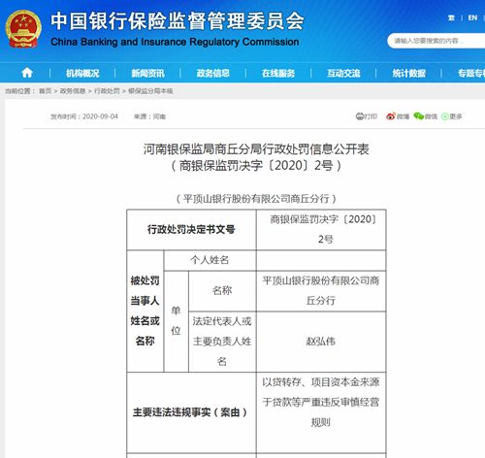Go to 政务信息 breadcrumb link
Screen dimensions: 485x458
(73, 91)
